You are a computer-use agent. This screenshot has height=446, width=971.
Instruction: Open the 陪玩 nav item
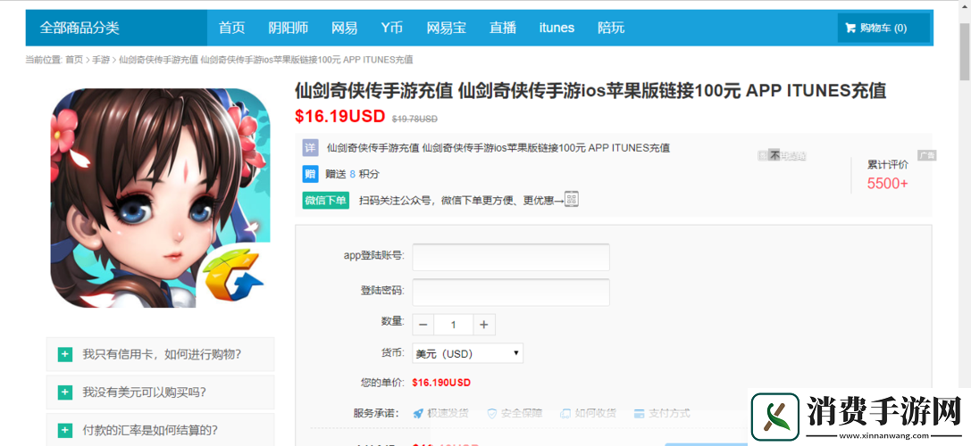[x=611, y=28]
